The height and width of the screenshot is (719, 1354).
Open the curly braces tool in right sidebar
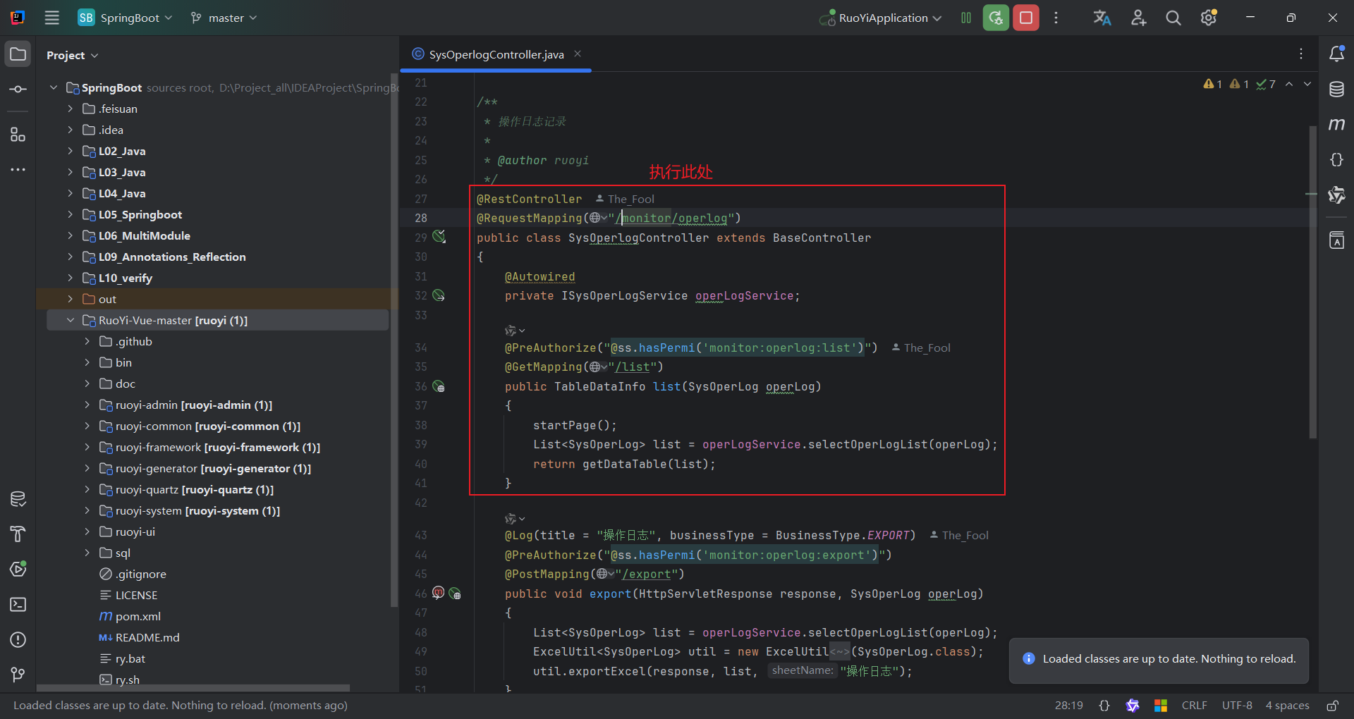[1336, 160]
